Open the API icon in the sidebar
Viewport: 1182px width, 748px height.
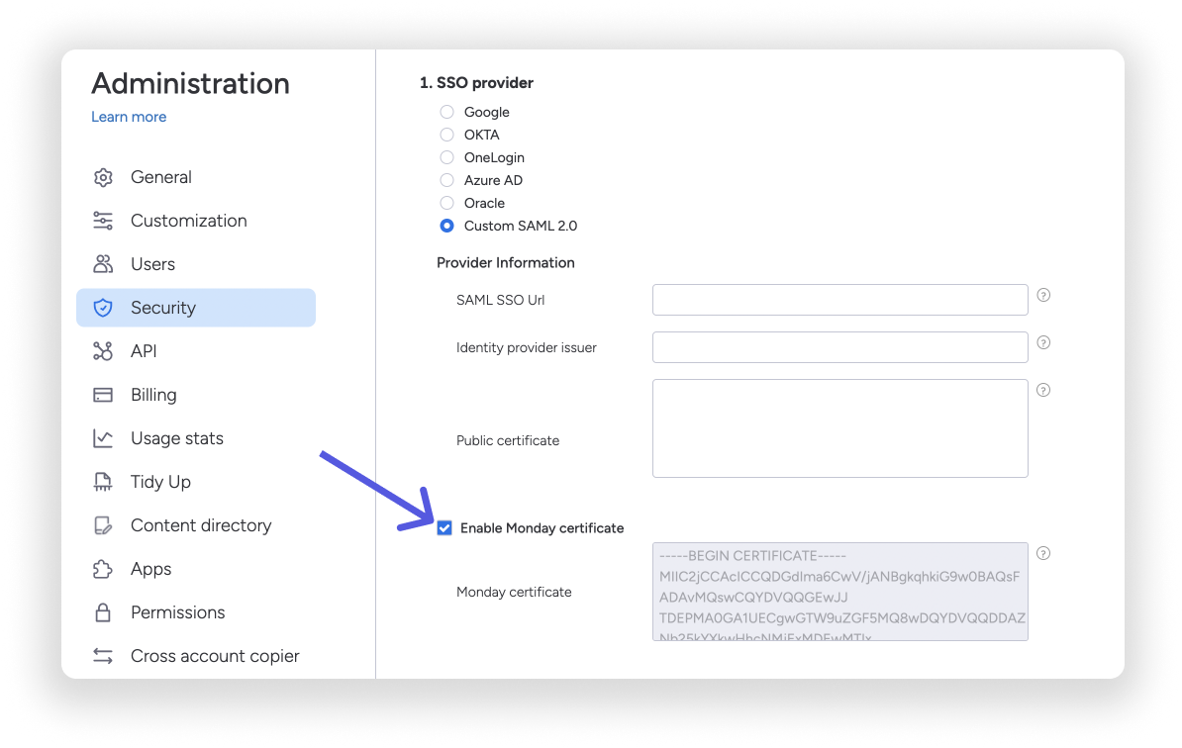point(103,351)
